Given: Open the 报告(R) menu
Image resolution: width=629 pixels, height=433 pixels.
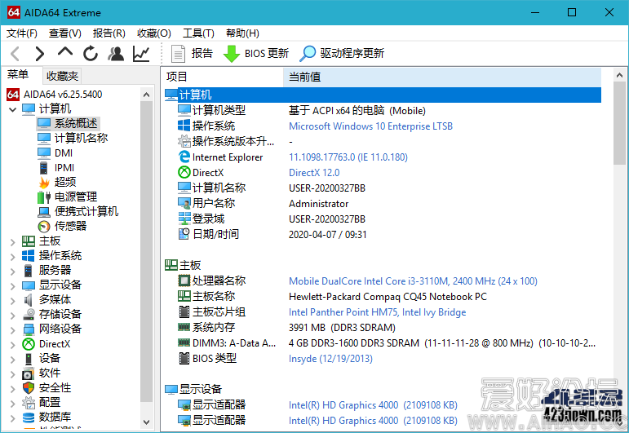Looking at the screenshot, I should 109,33.
